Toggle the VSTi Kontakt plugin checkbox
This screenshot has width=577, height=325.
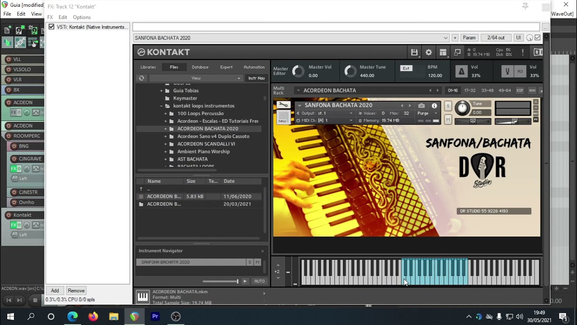[51, 27]
